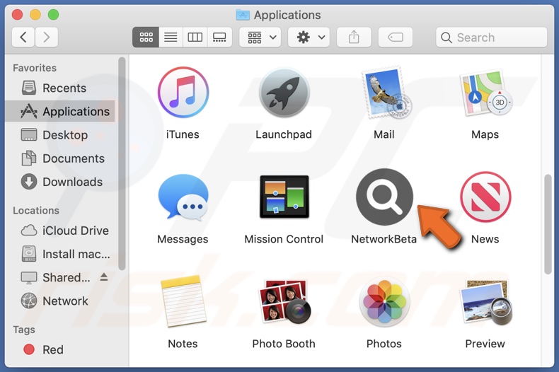Click the Photo Booth icon

[284, 301]
